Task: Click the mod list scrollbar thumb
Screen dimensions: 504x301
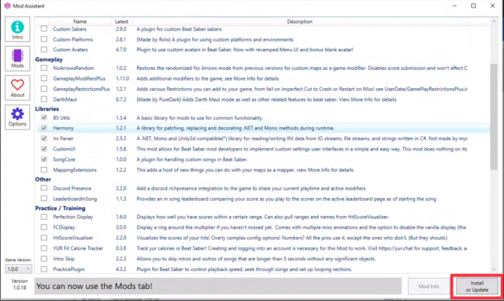Action: (493, 117)
